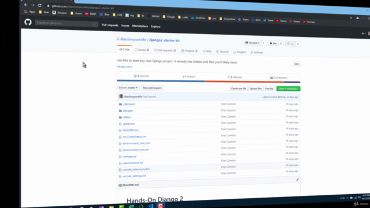This screenshot has width=370, height=208.
Task: Click the avatar next to AlanSimpsonMe commit
Action: click(x=121, y=96)
